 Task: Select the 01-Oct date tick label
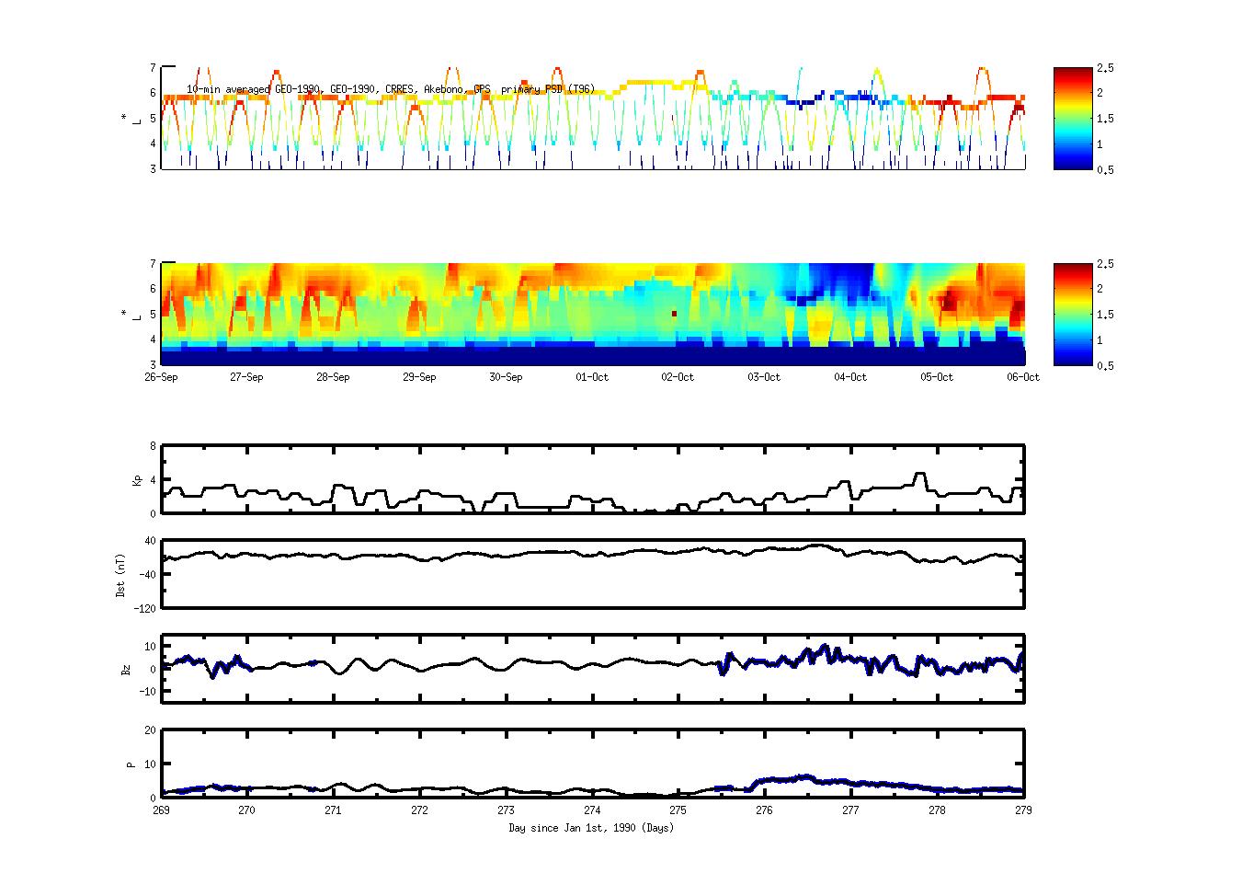click(592, 377)
